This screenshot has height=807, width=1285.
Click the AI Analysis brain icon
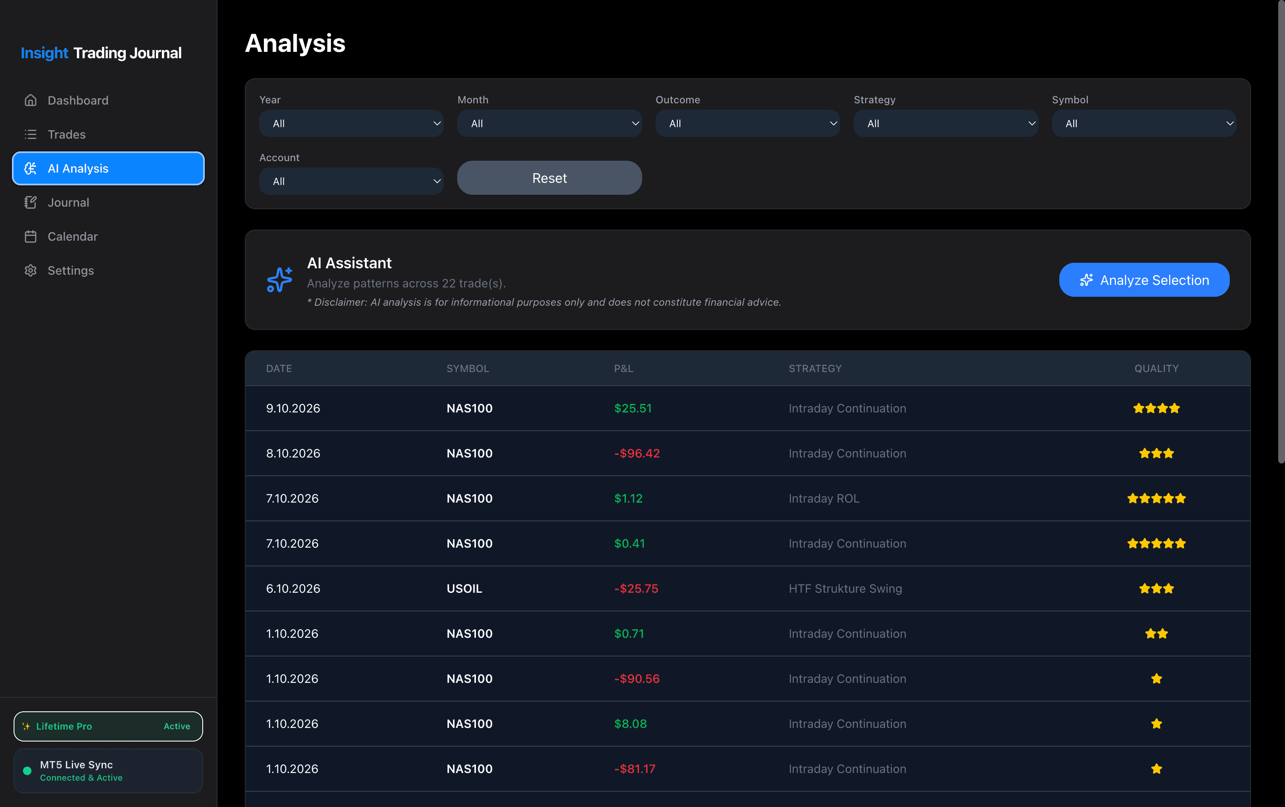31,169
